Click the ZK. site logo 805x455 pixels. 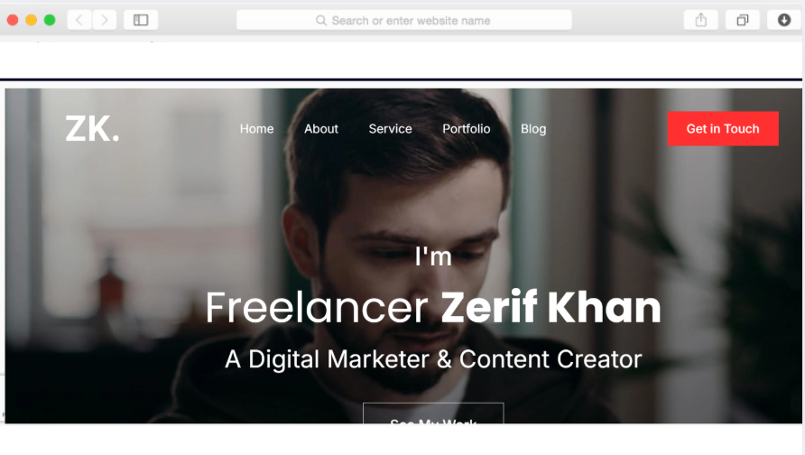pos(92,128)
